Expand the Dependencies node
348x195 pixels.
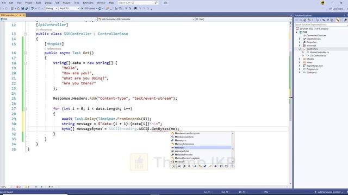[300, 39]
